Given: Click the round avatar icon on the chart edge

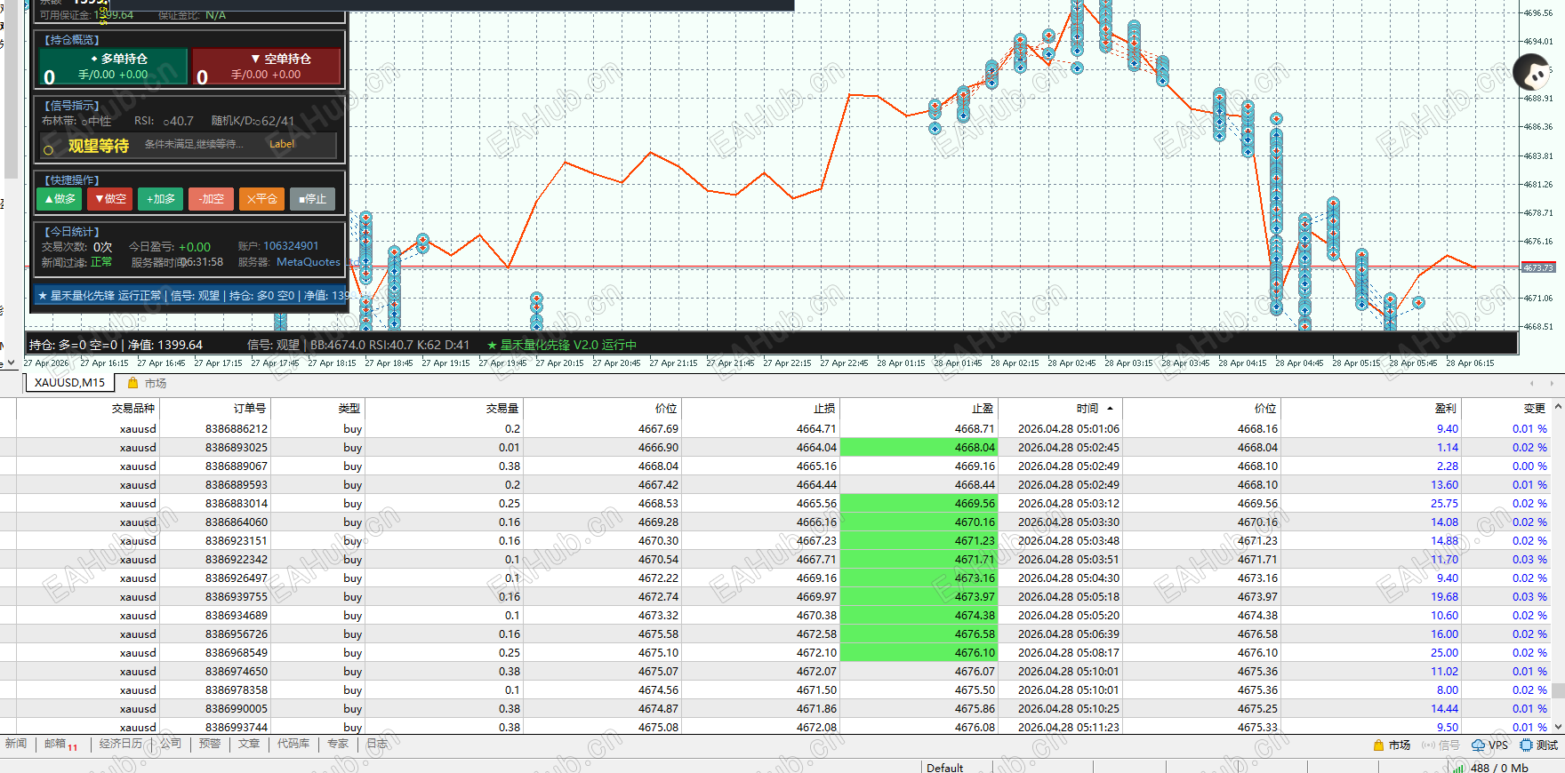Looking at the screenshot, I should click(x=1532, y=72).
